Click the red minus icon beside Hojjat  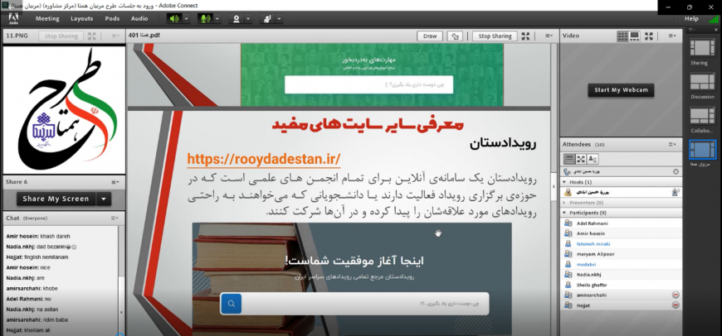(x=676, y=305)
